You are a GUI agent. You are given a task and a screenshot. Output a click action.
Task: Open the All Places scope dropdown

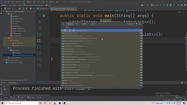131,24
